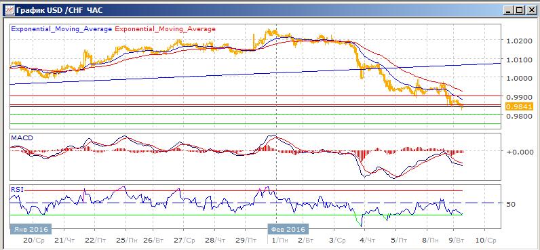
Task: Click the RSI 50 level label
Action: click(511, 204)
